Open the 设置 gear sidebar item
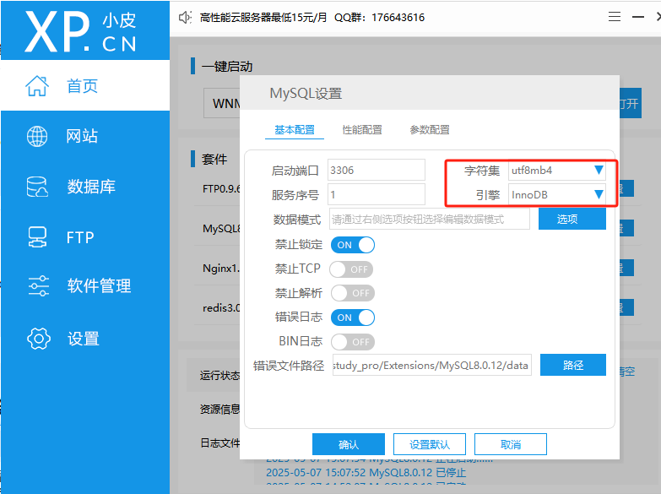 pyautogui.click(x=85, y=339)
